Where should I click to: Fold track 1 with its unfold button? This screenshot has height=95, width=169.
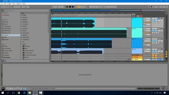133,18
